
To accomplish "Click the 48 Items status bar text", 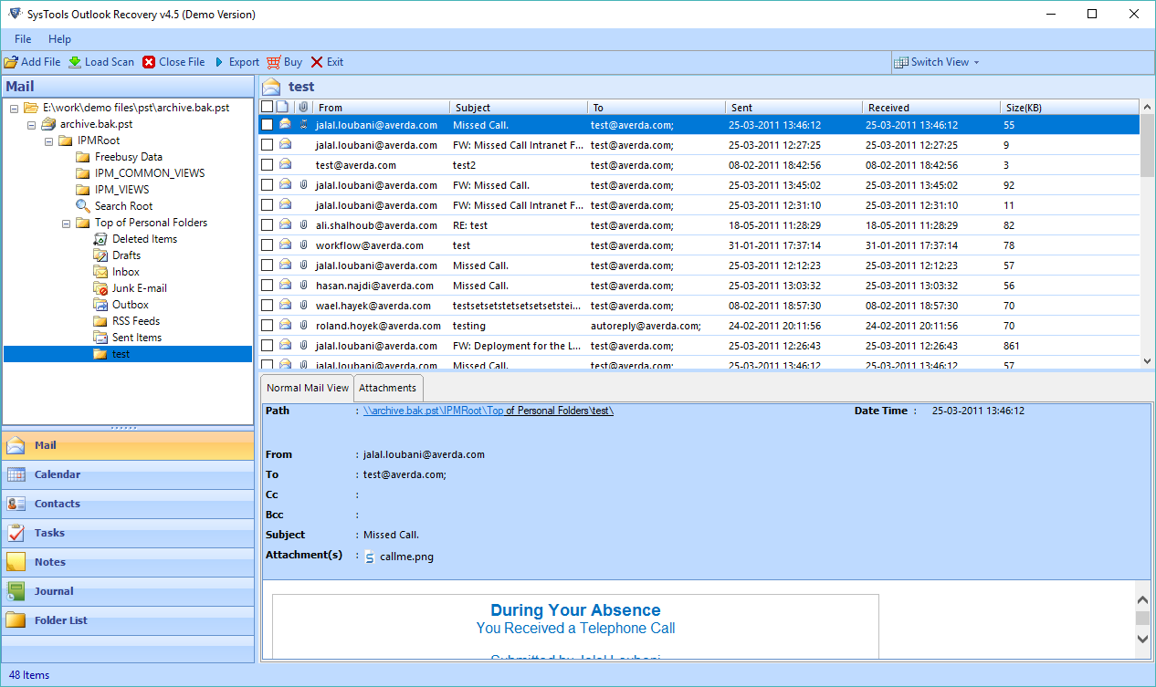I will point(28,675).
